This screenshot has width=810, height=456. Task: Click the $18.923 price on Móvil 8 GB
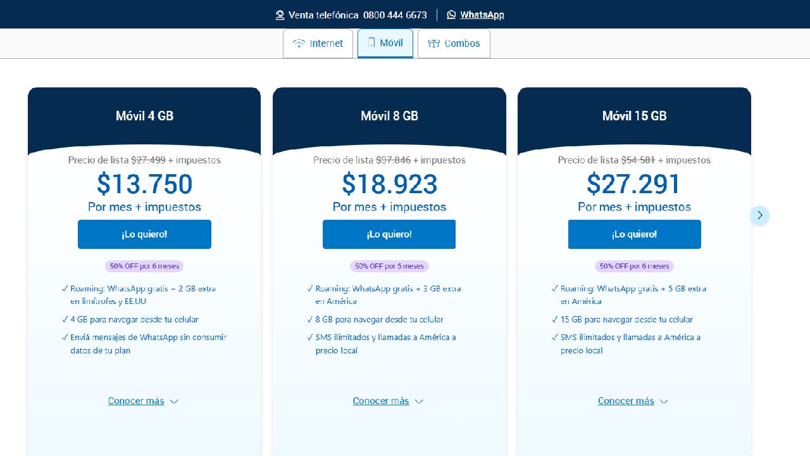pyautogui.click(x=389, y=184)
